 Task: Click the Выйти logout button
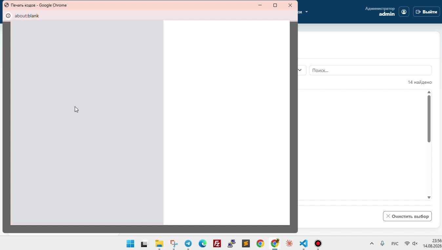coord(427,12)
